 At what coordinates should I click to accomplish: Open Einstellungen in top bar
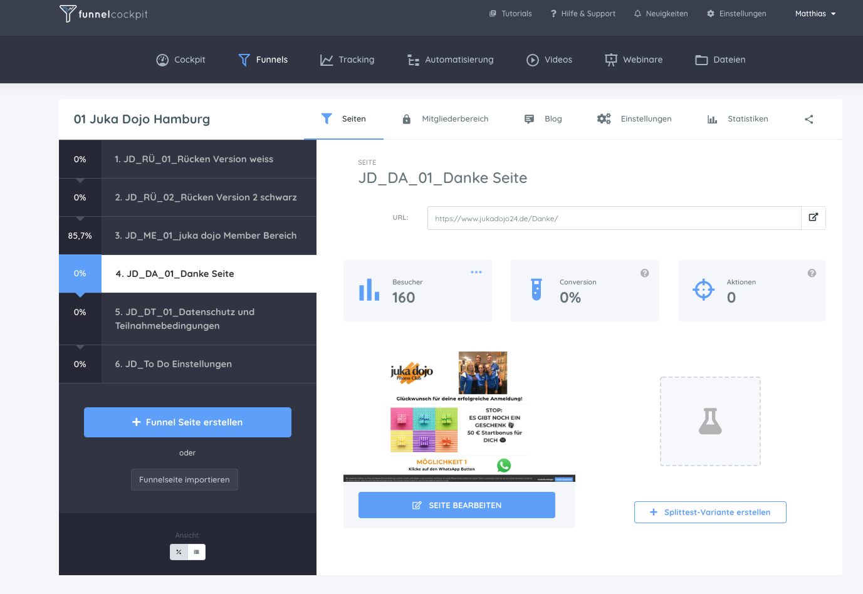[x=736, y=14]
